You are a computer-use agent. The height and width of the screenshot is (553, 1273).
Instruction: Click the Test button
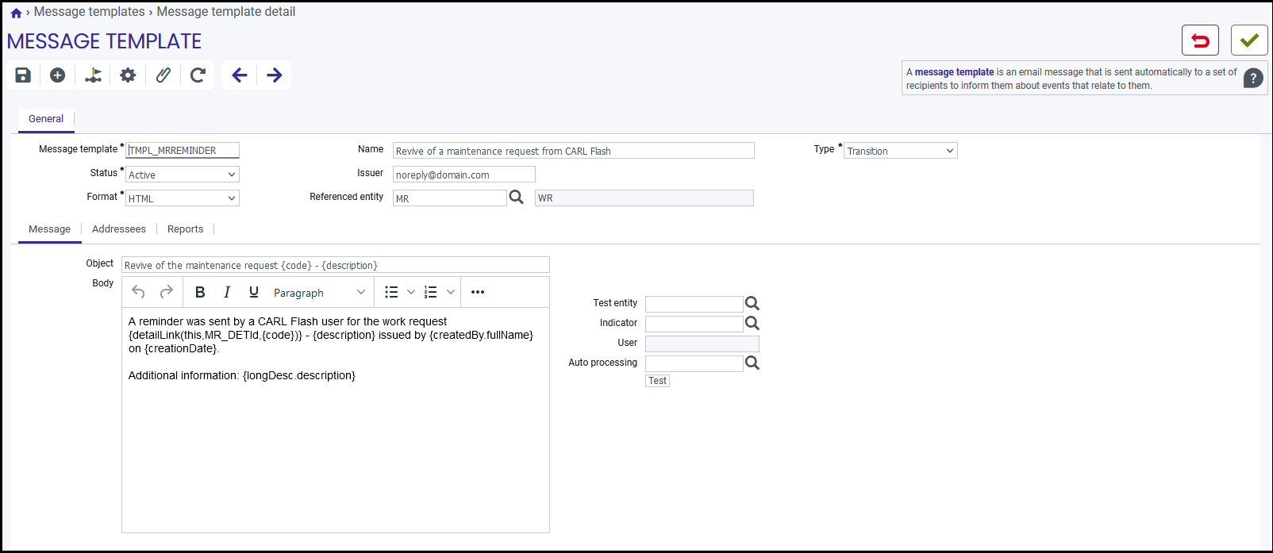[x=657, y=381]
